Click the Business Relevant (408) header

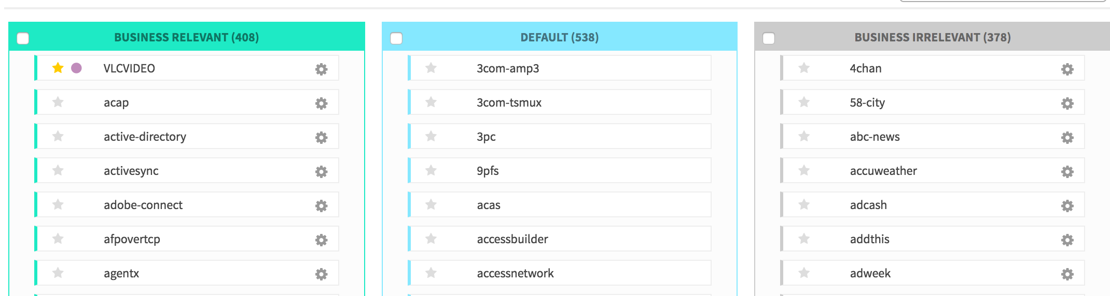(x=186, y=37)
